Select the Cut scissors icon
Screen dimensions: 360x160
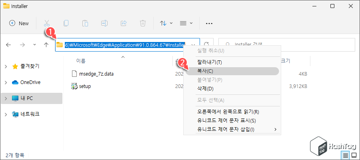[x=47, y=23]
